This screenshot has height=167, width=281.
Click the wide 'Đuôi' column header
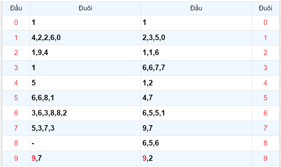point(85,8)
